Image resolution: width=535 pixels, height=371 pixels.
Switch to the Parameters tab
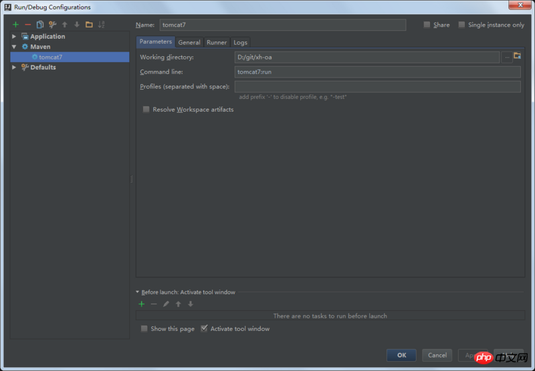156,41
